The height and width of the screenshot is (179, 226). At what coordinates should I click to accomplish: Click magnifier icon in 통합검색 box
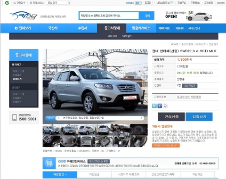[x=69, y=3]
